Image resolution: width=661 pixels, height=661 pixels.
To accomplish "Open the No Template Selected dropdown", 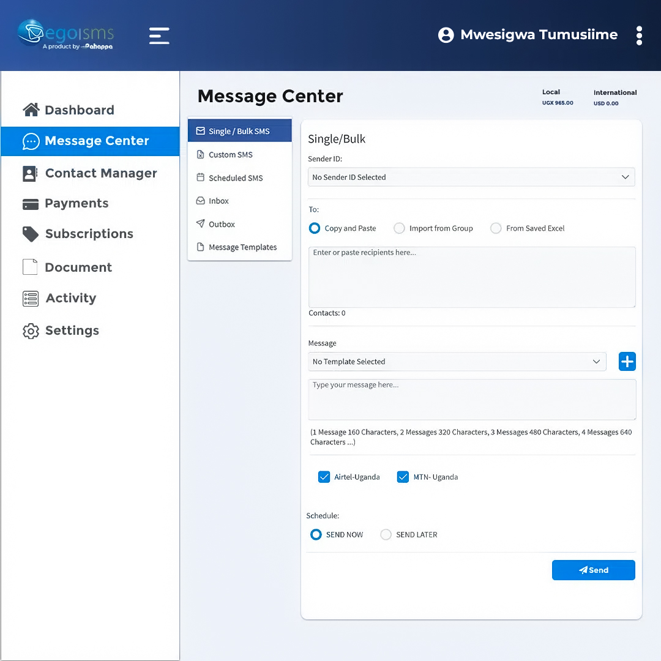I will [457, 362].
